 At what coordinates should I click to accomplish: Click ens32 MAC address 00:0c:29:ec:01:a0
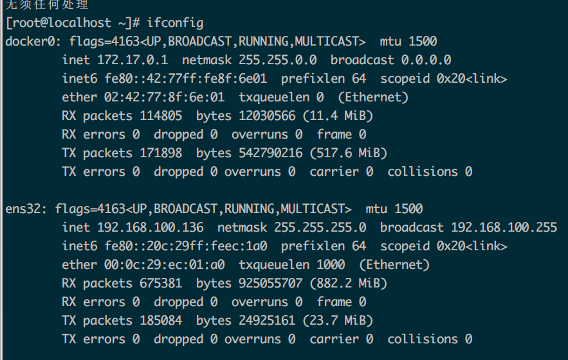pyautogui.click(x=165, y=264)
